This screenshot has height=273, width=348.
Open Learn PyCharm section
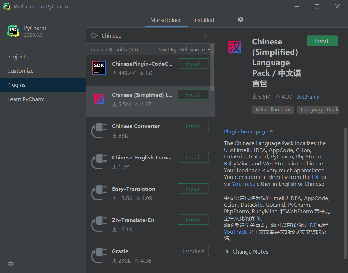pos(43,99)
